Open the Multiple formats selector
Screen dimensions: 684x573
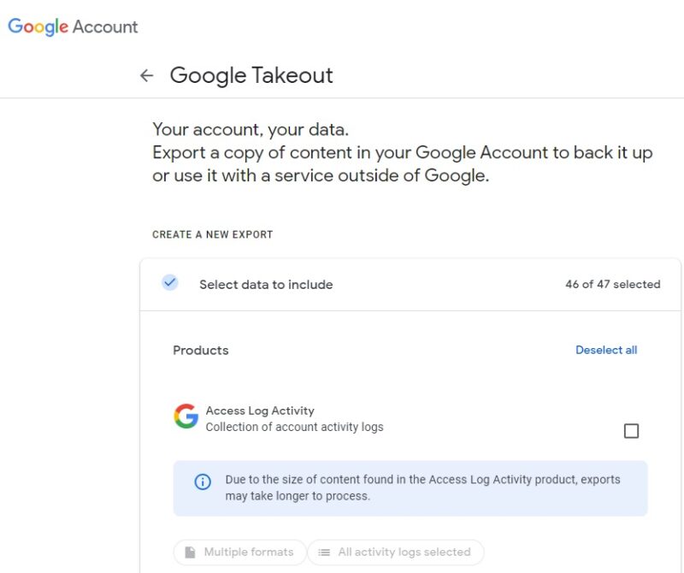[239, 552]
